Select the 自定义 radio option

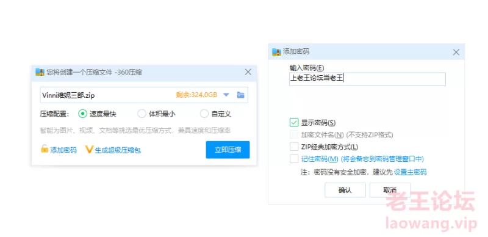coord(204,114)
